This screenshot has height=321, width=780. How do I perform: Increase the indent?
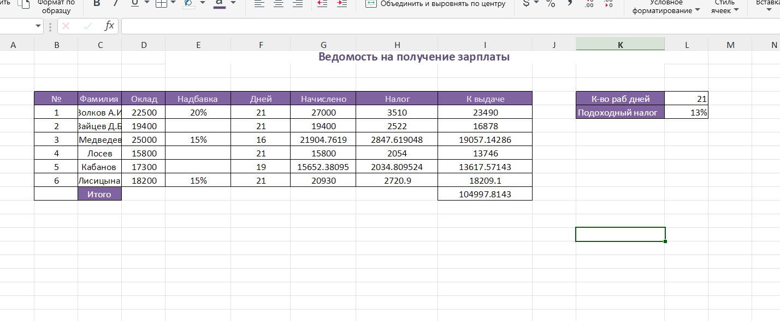(x=342, y=4)
